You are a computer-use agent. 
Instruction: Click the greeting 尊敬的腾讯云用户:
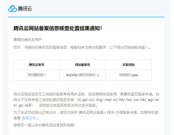coord(28,40)
